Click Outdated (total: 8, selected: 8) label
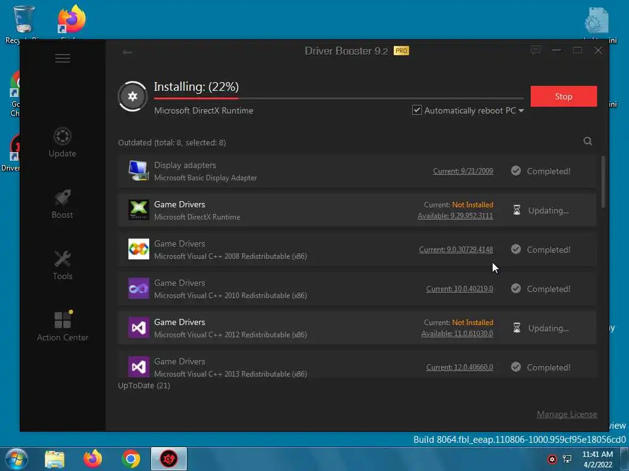 point(172,142)
